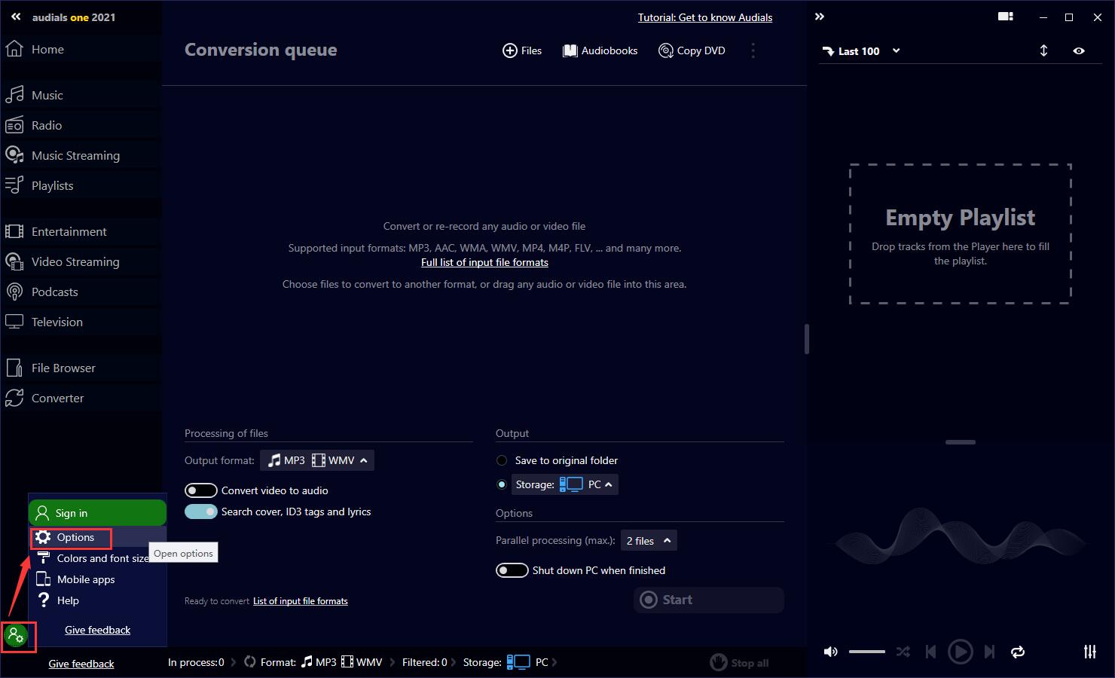Open Mobile apps
The width and height of the screenshot is (1115, 678).
coord(75,579)
